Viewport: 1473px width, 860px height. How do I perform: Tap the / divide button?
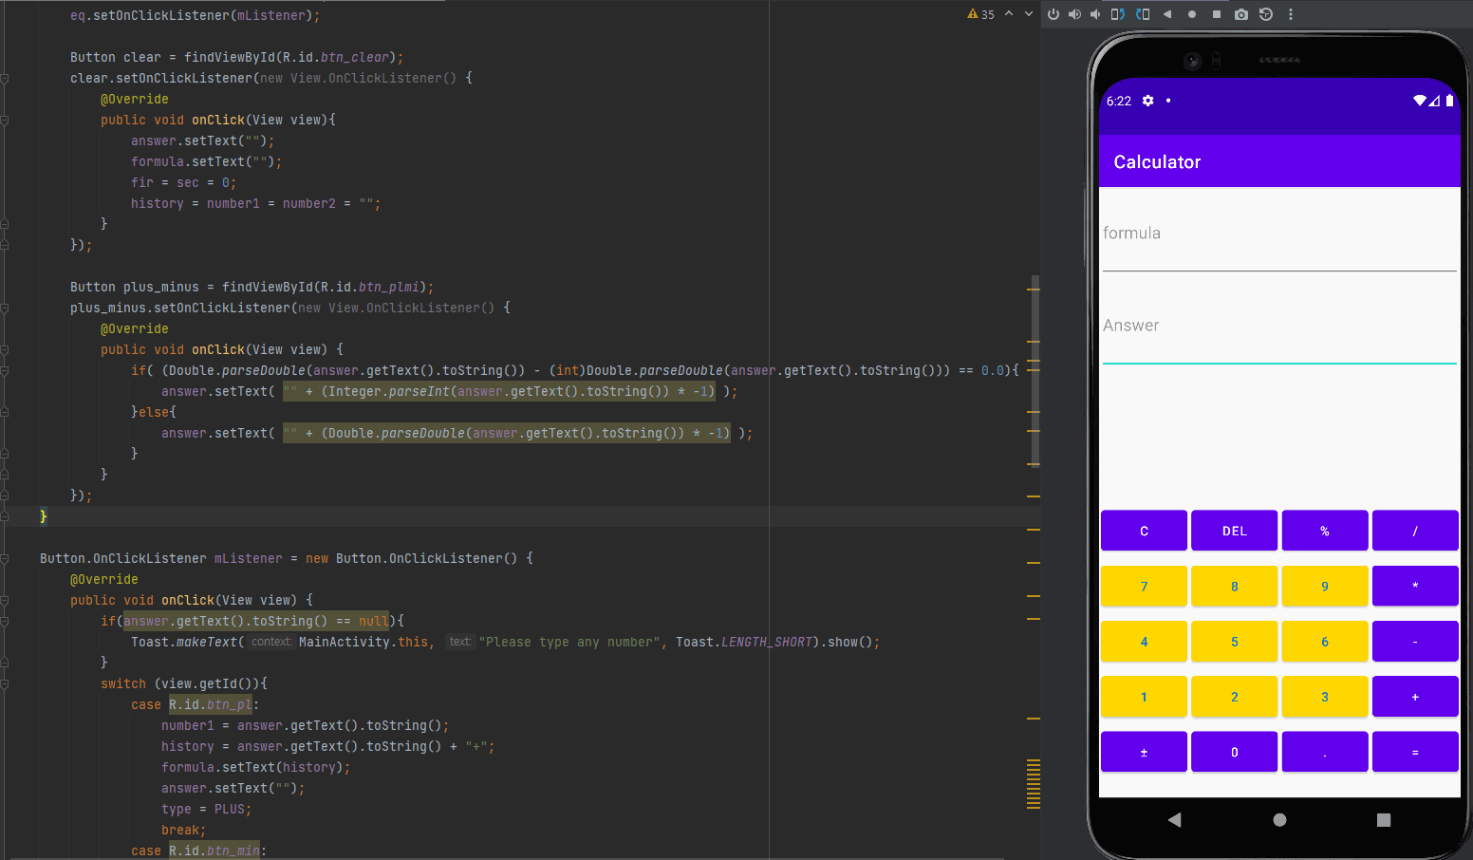coord(1415,531)
